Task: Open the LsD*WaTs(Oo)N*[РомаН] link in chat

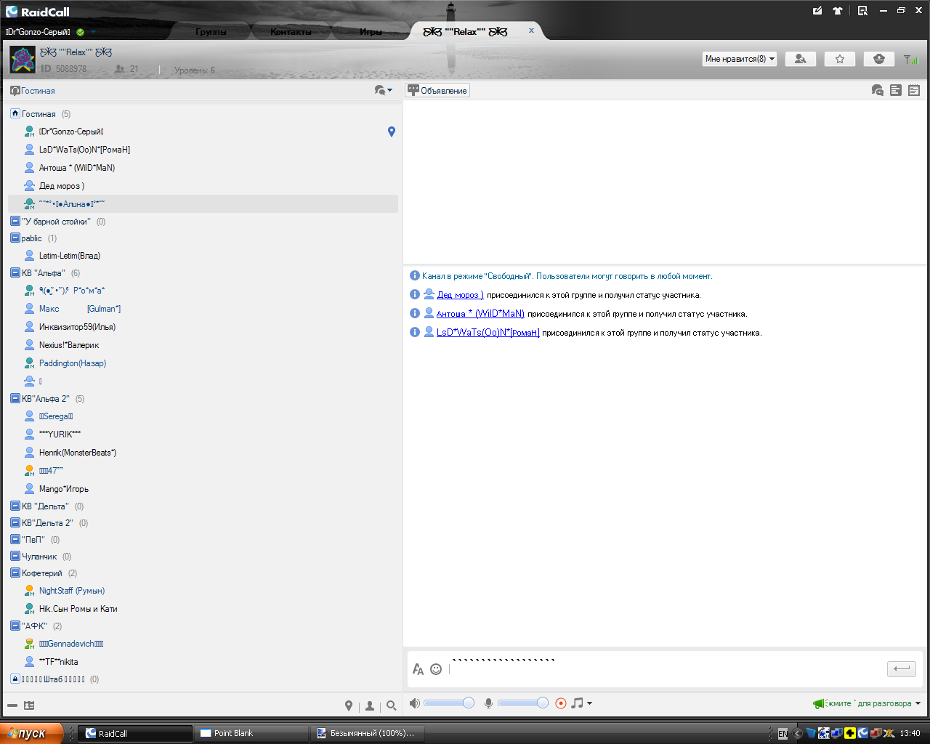Action: [x=488, y=333]
